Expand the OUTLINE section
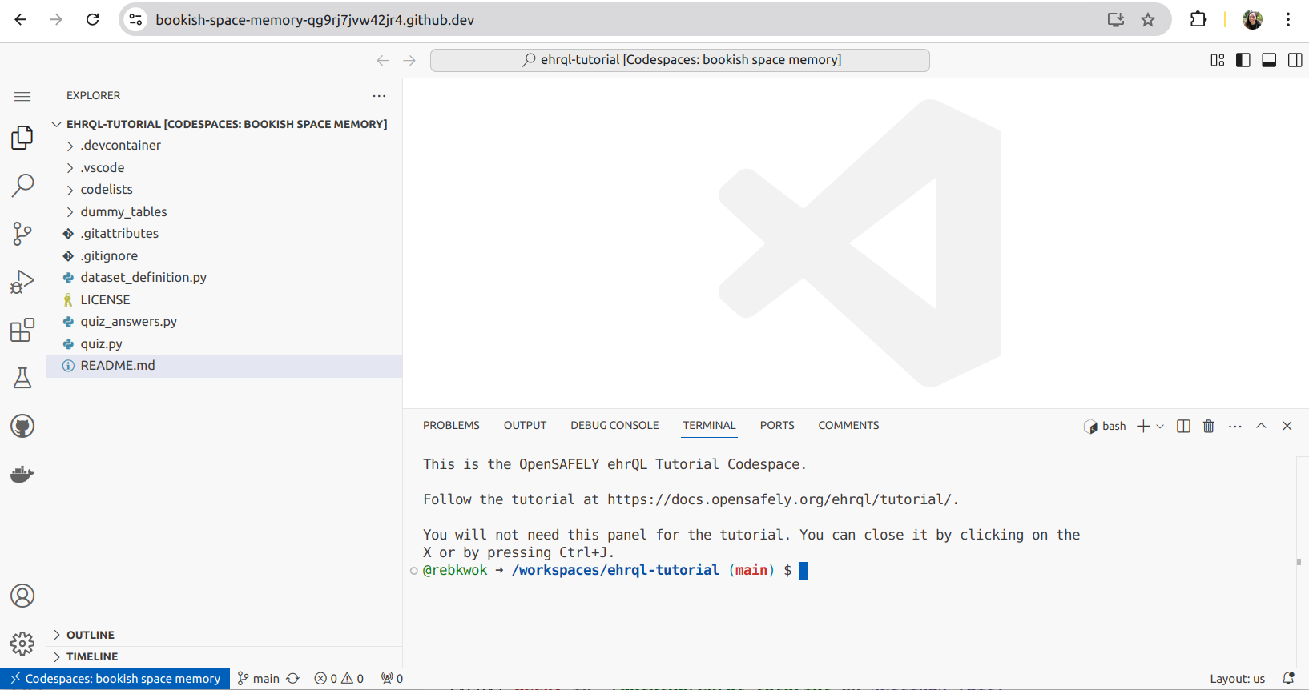1309x690 pixels. coord(90,635)
